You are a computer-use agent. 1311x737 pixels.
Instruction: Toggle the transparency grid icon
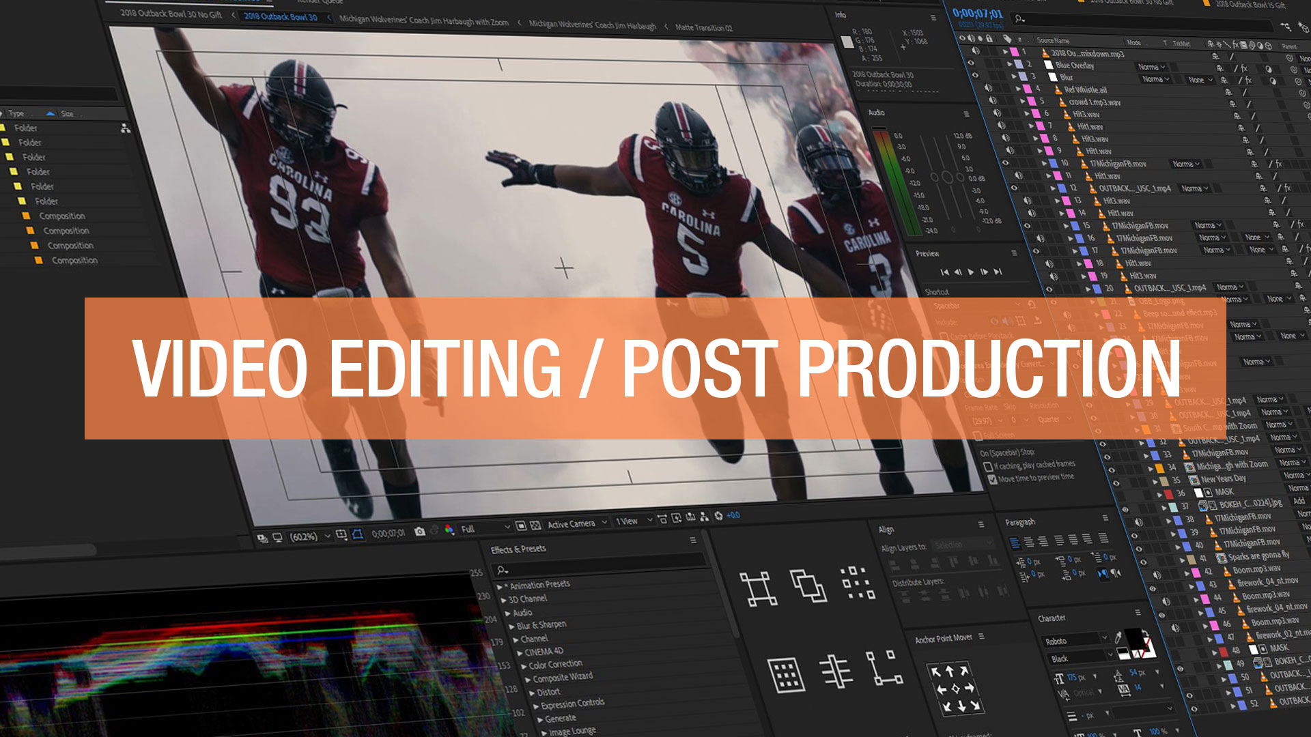point(535,525)
